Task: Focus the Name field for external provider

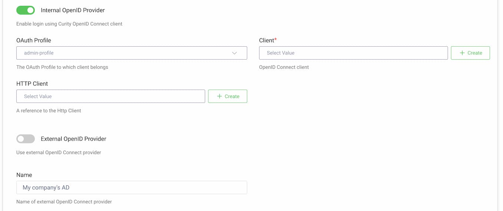Action: pos(132,187)
